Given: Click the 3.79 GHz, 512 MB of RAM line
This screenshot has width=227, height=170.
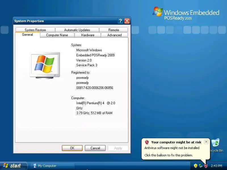Looking at the screenshot, I should [94, 113].
